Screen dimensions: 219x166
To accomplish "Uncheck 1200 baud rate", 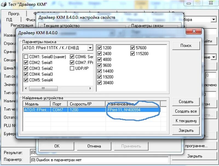I will coord(99,48).
